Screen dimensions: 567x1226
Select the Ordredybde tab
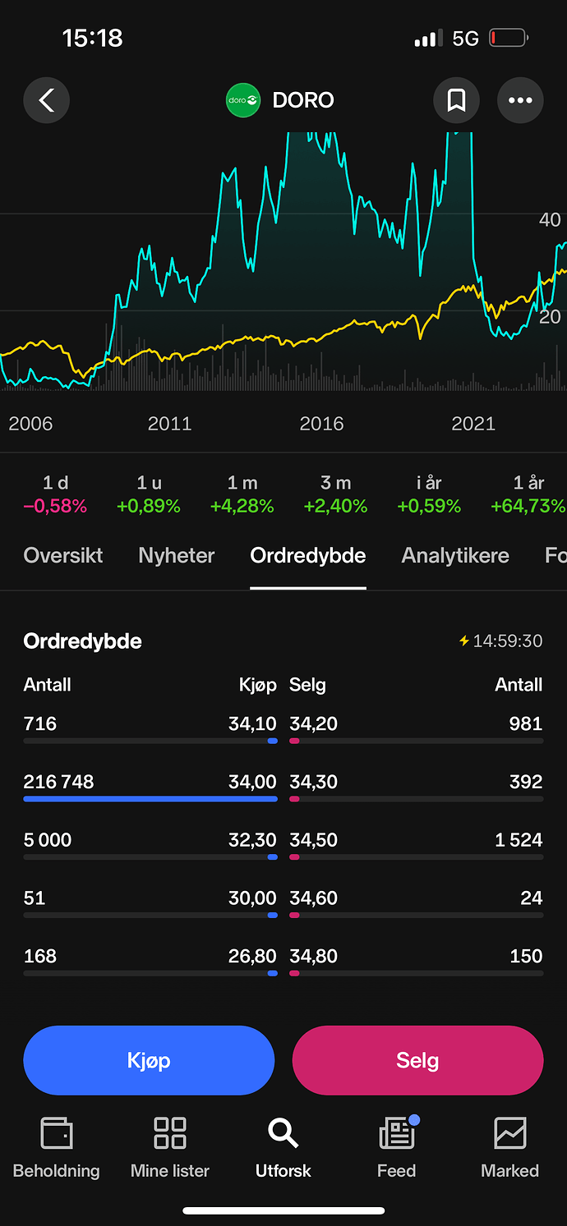pos(308,556)
